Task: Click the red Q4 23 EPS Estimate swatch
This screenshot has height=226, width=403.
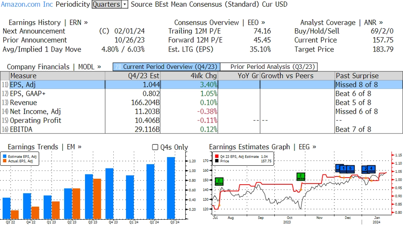Action: 217,156
